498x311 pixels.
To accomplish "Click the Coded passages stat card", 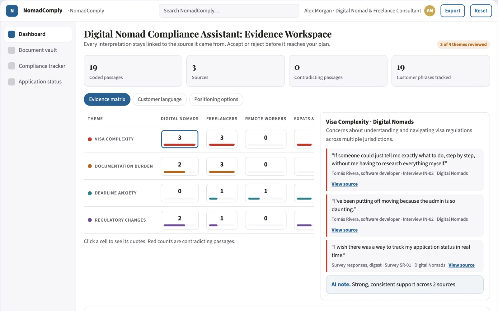I will pos(133,71).
